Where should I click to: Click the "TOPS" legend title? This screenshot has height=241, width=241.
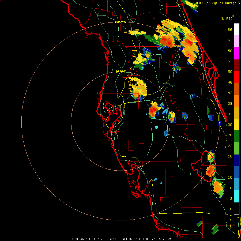pos(235,16)
